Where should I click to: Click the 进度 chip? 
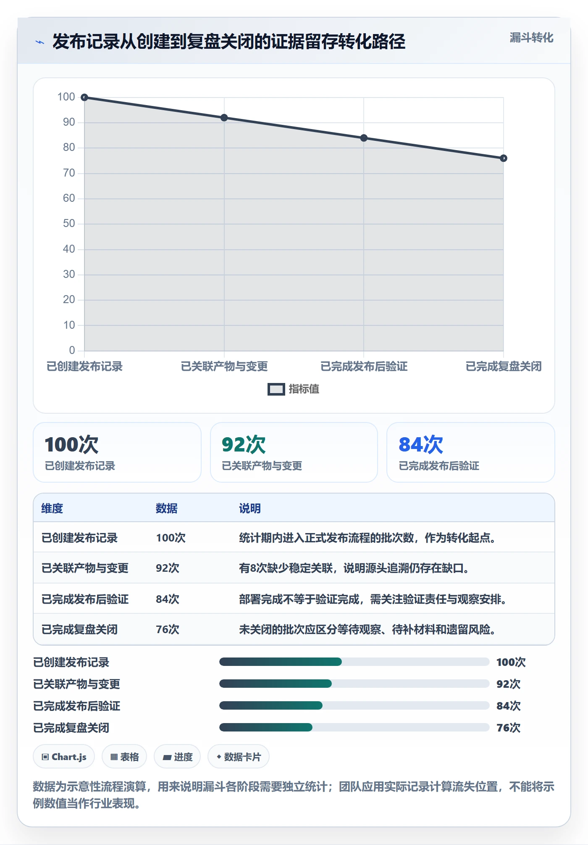[x=177, y=757]
